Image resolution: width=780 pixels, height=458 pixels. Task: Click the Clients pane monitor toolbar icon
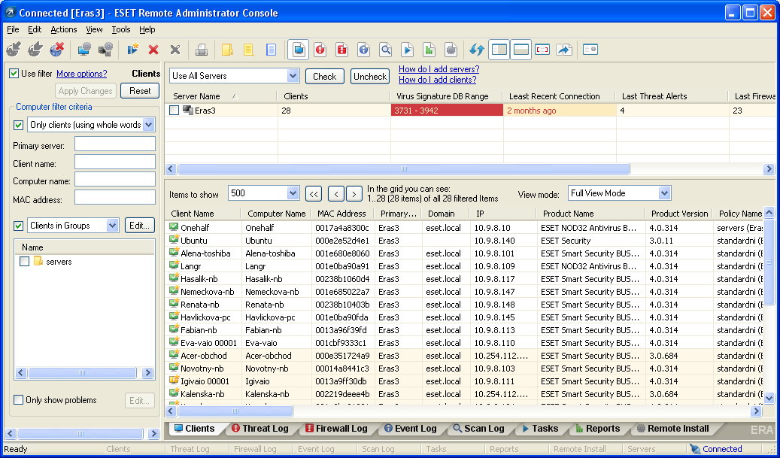point(299,50)
